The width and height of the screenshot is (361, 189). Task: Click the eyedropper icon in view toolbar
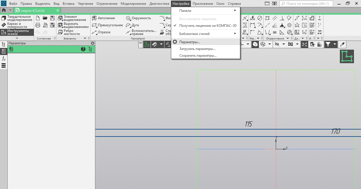[342, 44]
